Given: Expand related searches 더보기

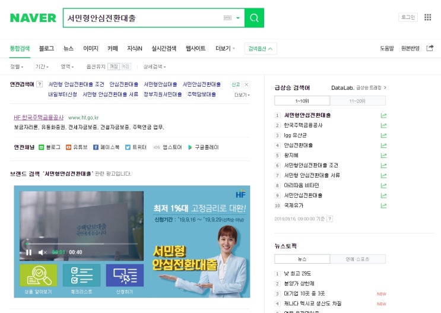Looking at the screenshot, I should [x=242, y=95].
